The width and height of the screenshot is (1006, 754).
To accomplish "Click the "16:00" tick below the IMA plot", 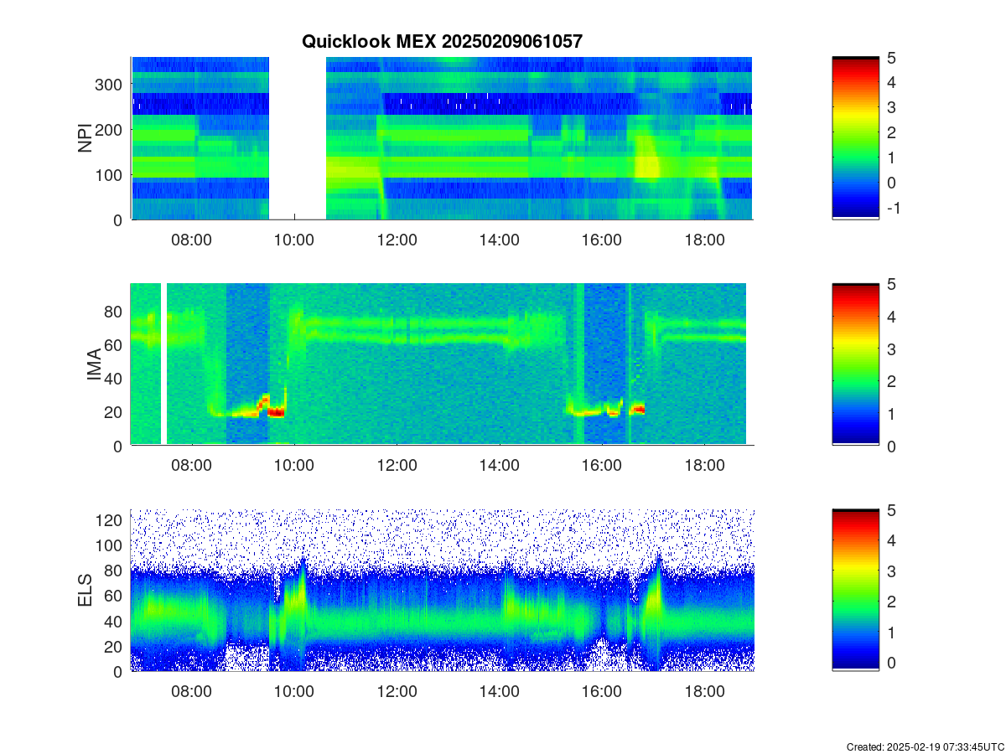I will [x=602, y=466].
